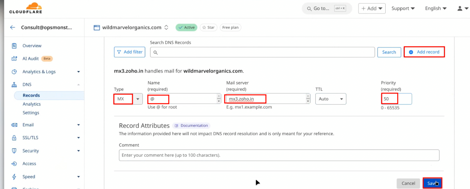This screenshot has width=470, height=189.
Task: Open the Record Attributes Documentation link
Action: pos(191,126)
